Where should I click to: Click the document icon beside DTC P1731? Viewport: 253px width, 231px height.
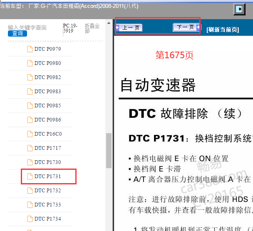(30, 176)
